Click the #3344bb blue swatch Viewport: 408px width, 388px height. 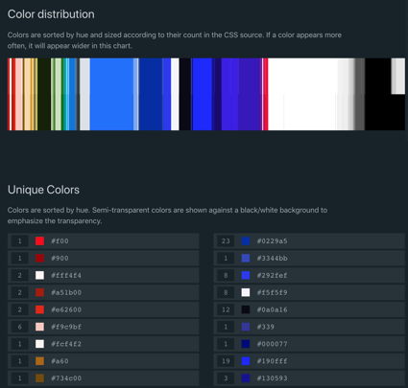coord(246,258)
